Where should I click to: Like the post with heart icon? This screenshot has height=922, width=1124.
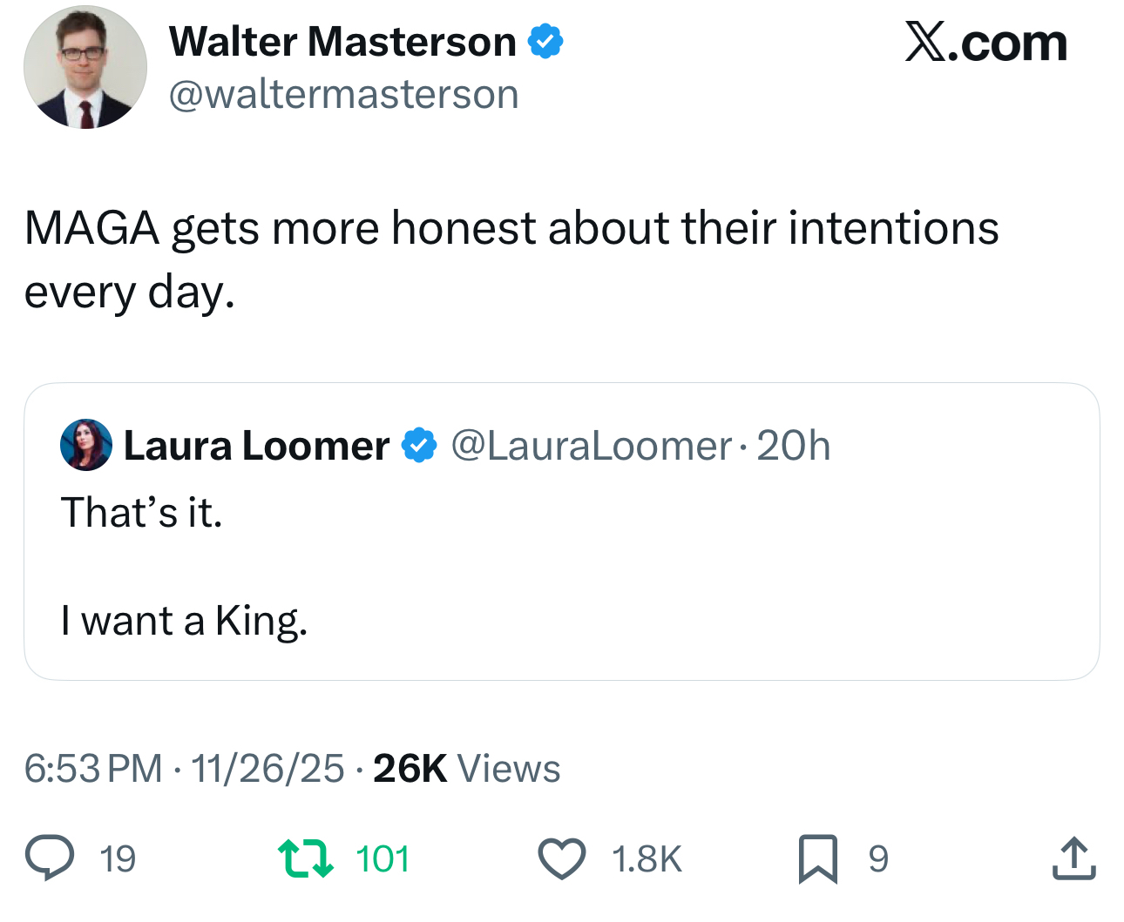(561, 858)
